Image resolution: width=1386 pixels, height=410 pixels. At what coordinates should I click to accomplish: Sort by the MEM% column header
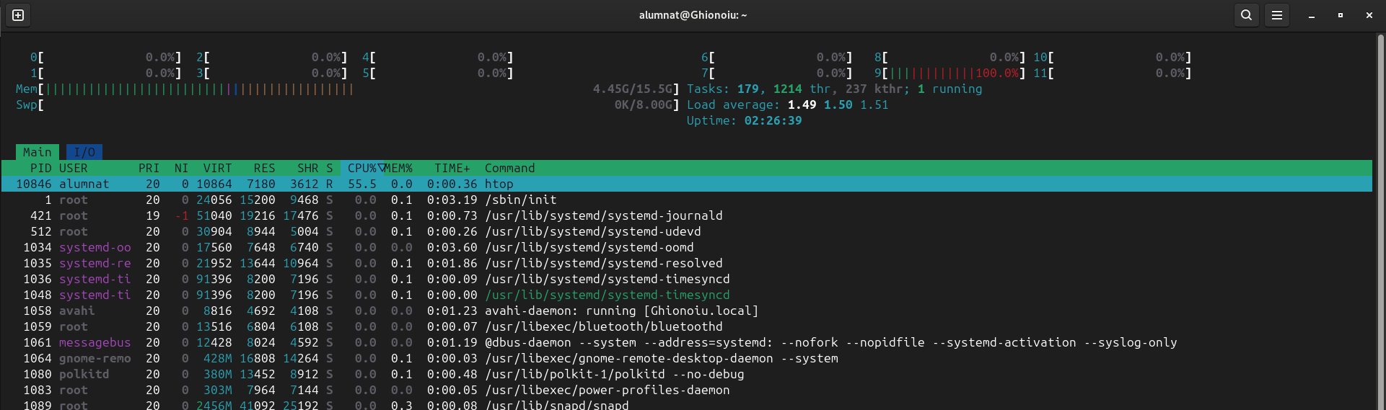(399, 168)
